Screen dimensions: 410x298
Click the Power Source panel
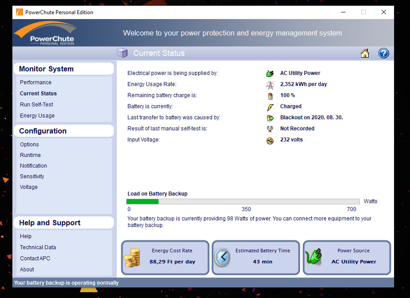coord(347,258)
